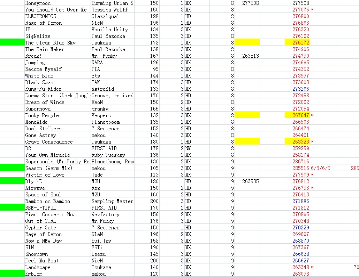Select the Jumping song cell
Image resolution: width=359 pixels, height=277 pixels.
pos(58,63)
